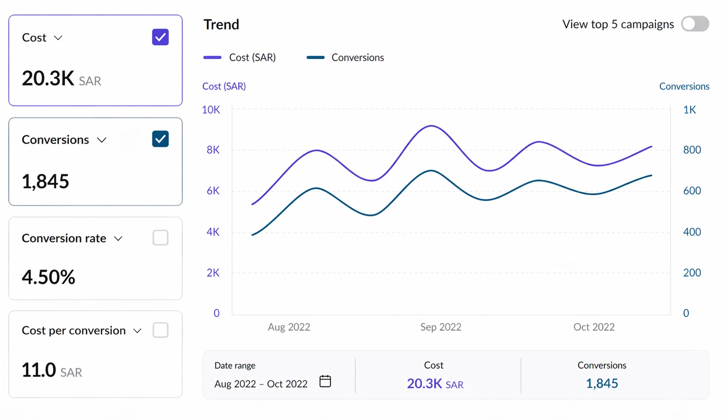Click the Aug 2022 x-axis label

coord(289,327)
